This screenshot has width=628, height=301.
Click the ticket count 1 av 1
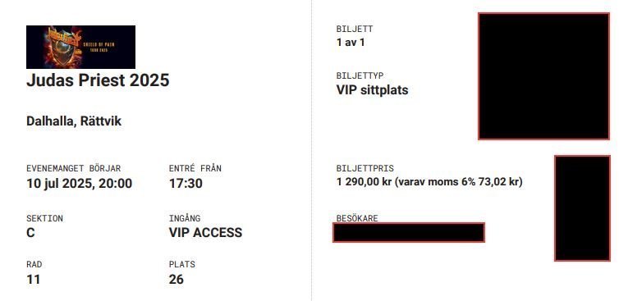tap(351, 43)
